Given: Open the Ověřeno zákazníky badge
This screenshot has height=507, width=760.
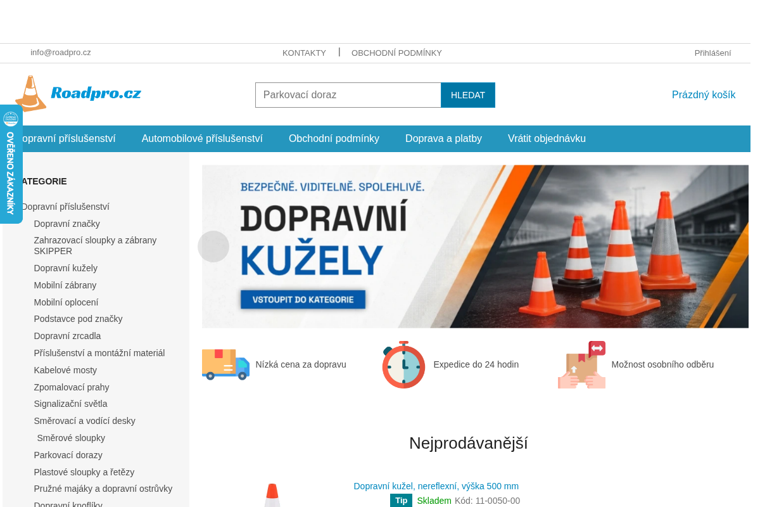Looking at the screenshot, I should (x=11, y=164).
